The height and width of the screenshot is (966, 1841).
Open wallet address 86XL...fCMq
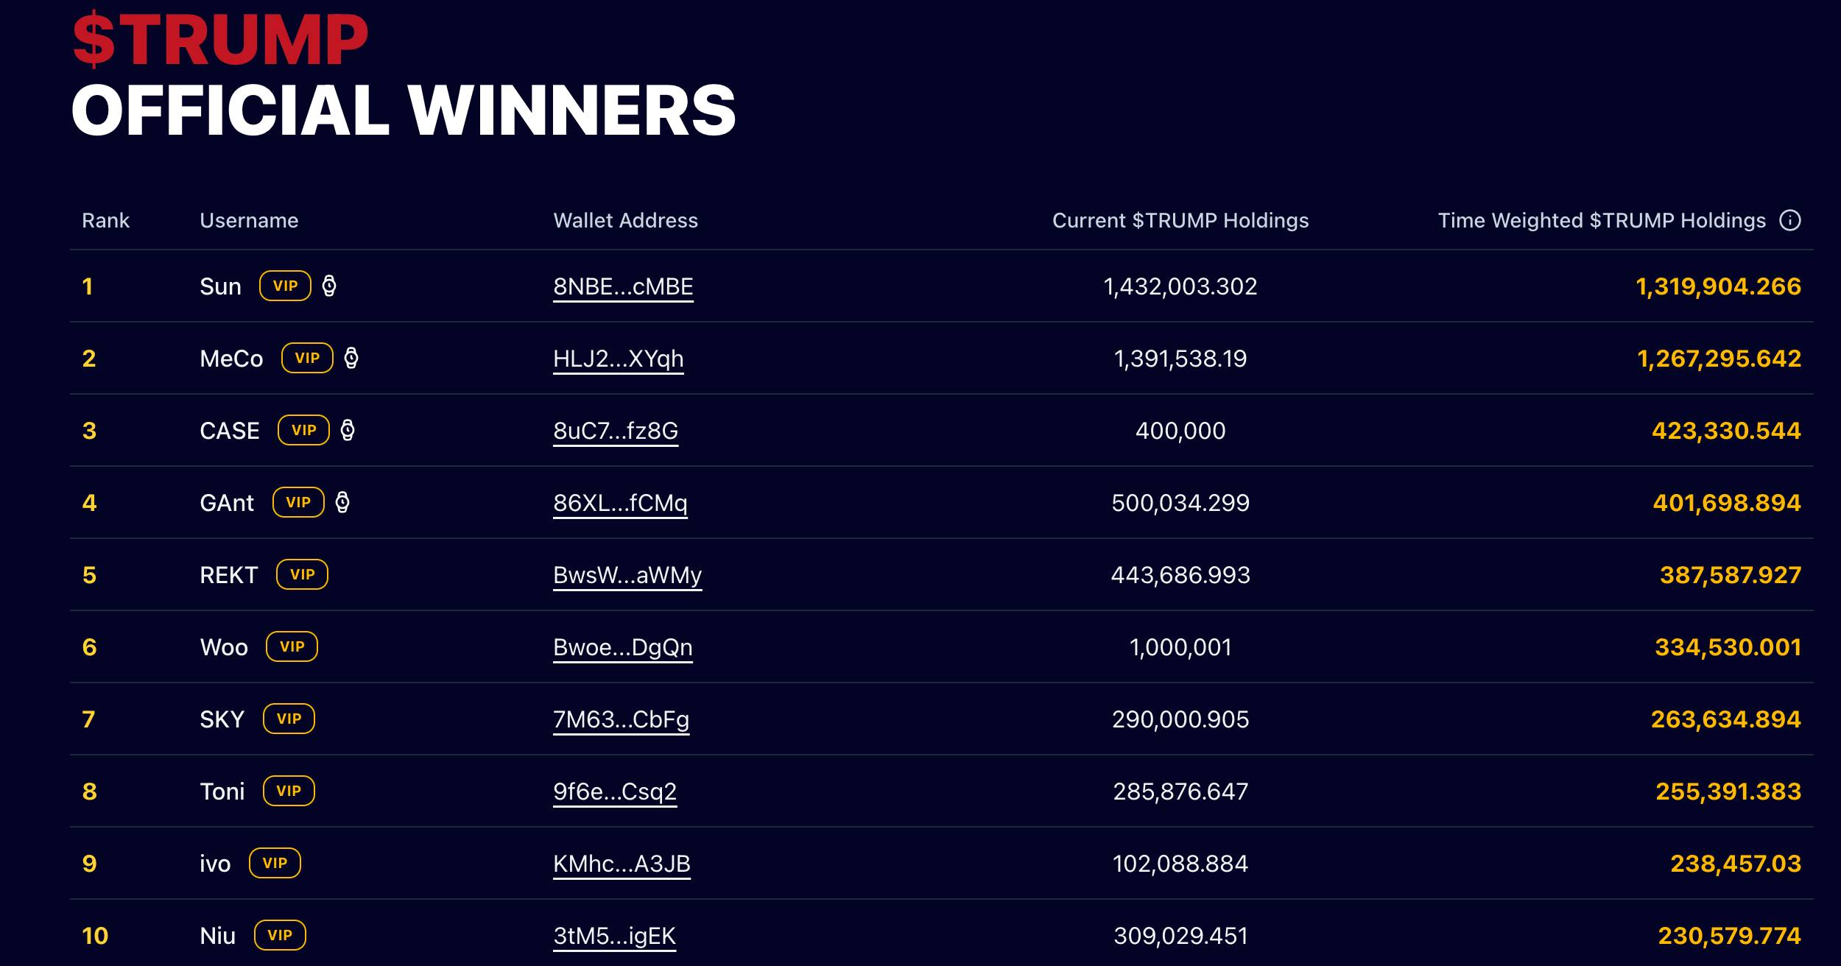coord(620,503)
